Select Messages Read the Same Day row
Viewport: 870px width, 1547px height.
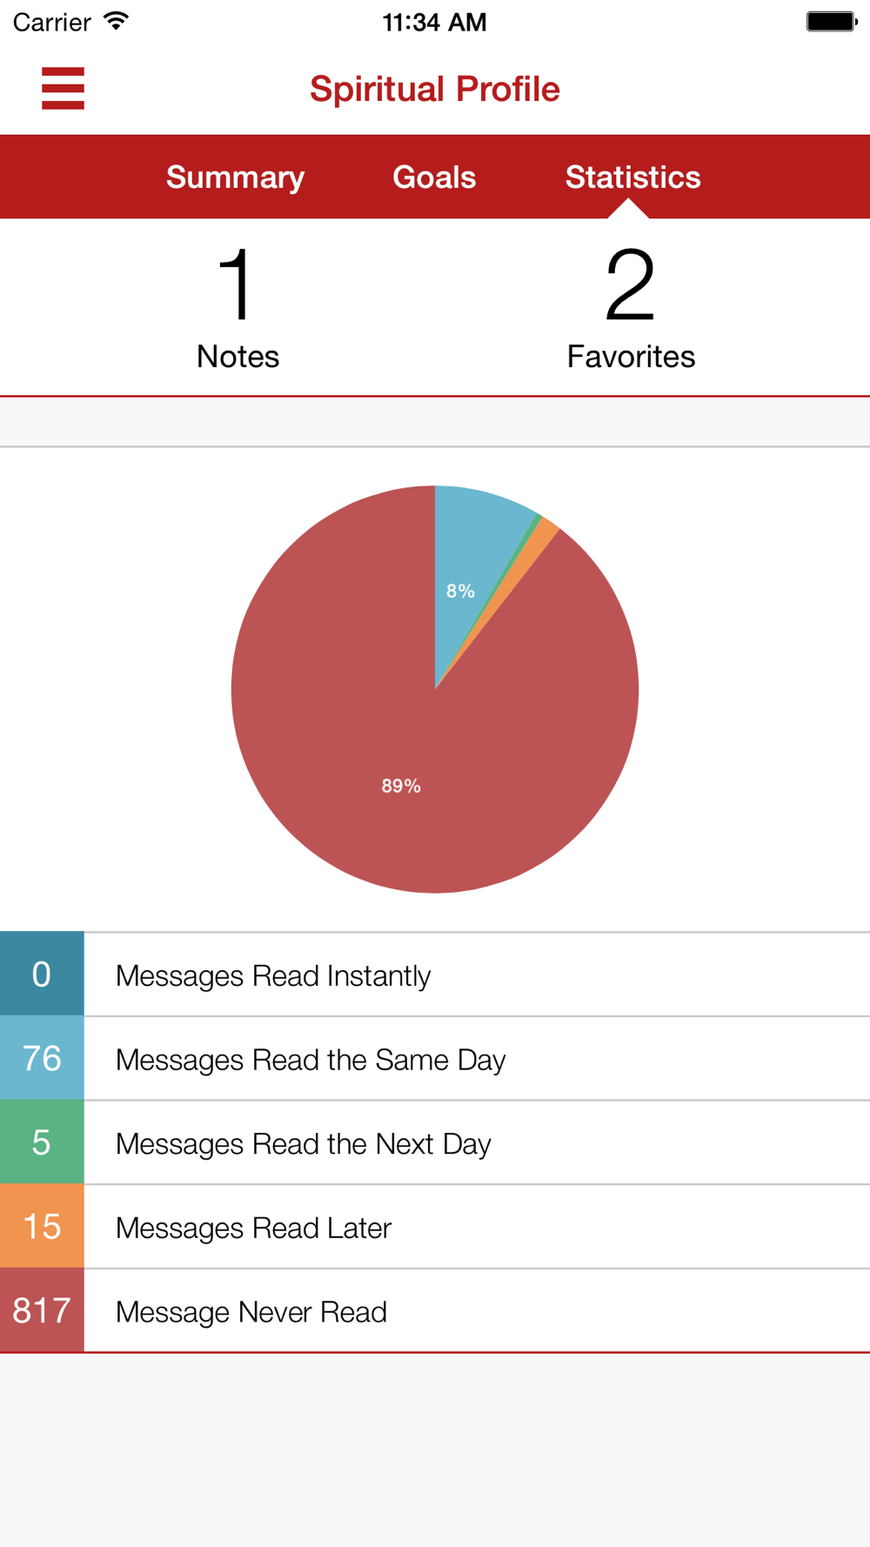point(435,1058)
